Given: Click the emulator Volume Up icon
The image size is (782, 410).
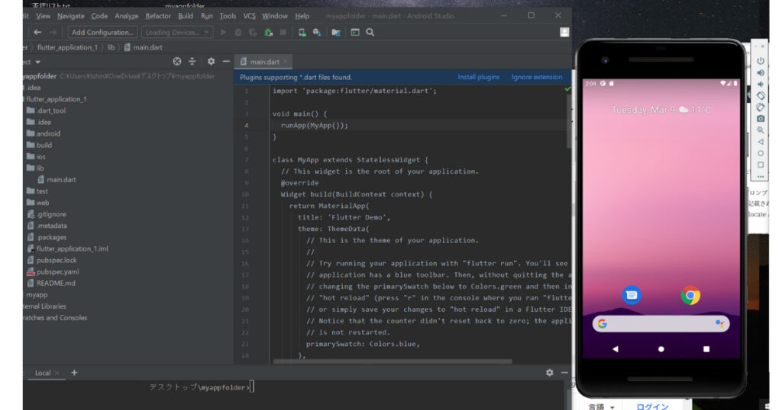Looking at the screenshot, I should tap(761, 72).
